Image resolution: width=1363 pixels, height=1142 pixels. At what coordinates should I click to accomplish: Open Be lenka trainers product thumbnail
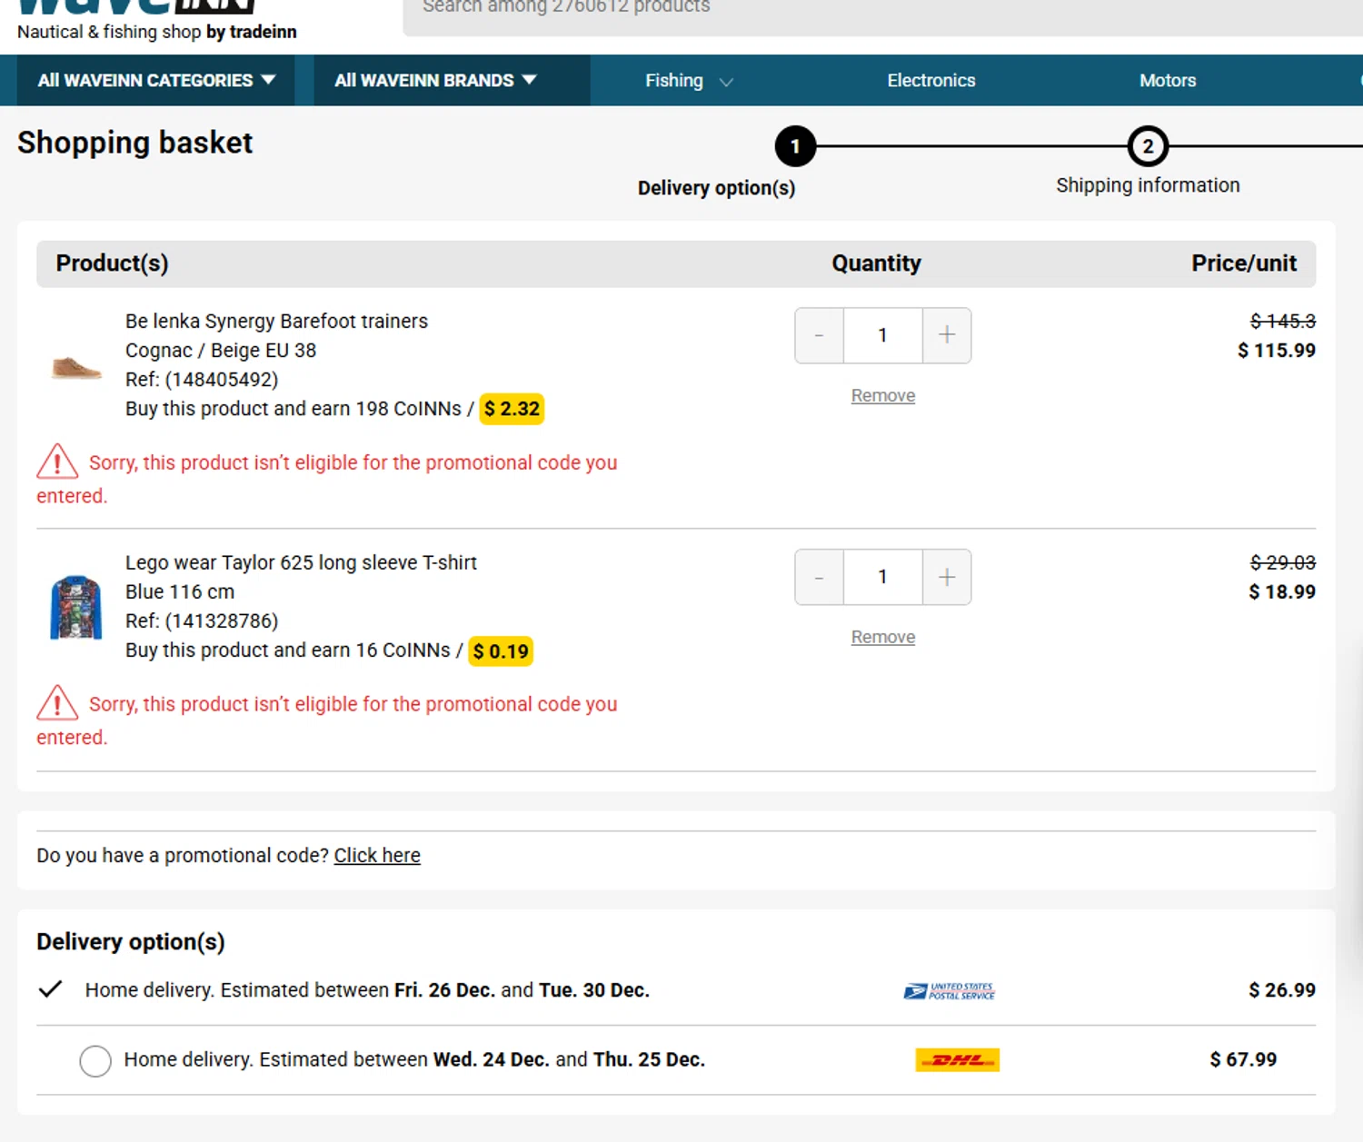coord(76,367)
